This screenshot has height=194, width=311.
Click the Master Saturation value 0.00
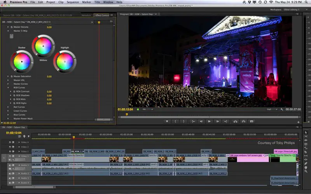point(49,76)
